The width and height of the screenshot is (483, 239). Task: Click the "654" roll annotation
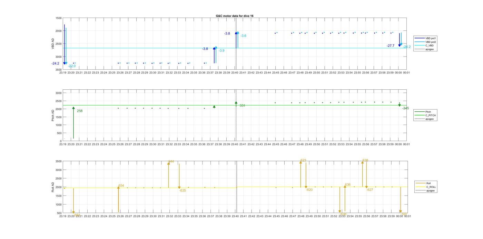tap(121, 186)
